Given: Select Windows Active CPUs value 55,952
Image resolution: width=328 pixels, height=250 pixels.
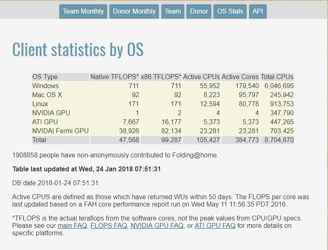Looking at the screenshot, I should [x=210, y=86].
